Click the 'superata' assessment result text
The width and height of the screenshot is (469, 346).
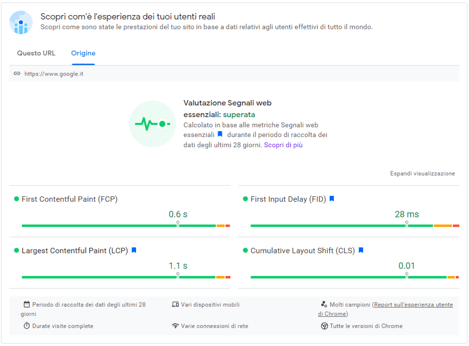click(x=239, y=115)
